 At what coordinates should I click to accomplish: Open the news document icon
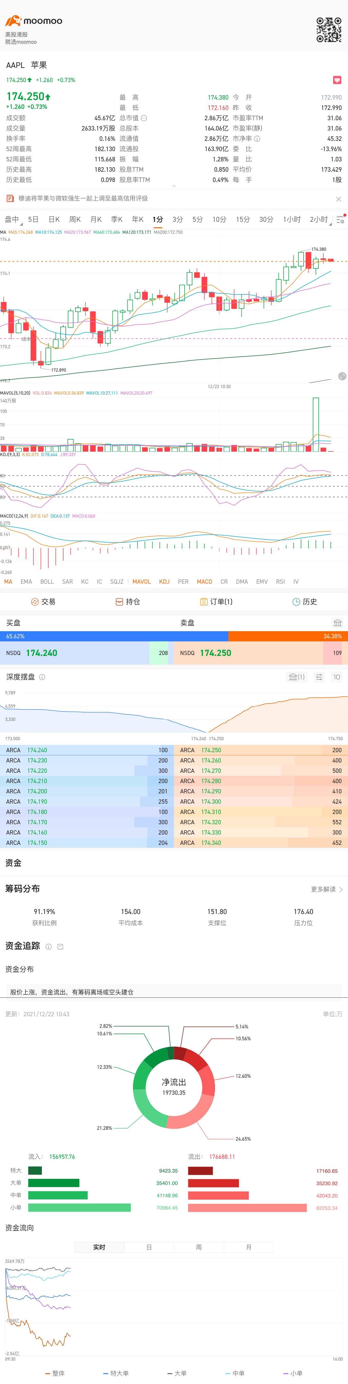[x=10, y=198]
